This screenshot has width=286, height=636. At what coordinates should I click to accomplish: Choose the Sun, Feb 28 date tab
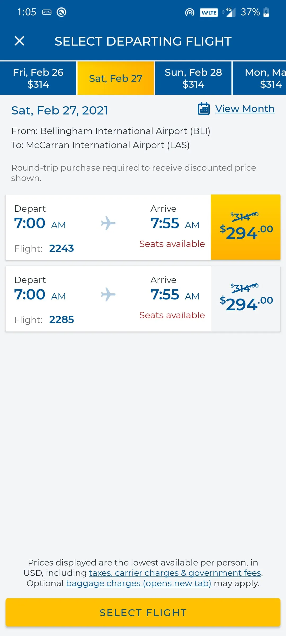[x=193, y=78]
